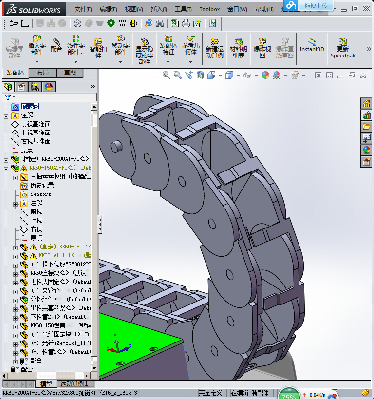374x399 pixels.
Task: Click Edit Appearance color ball icon
Action: 265,75
